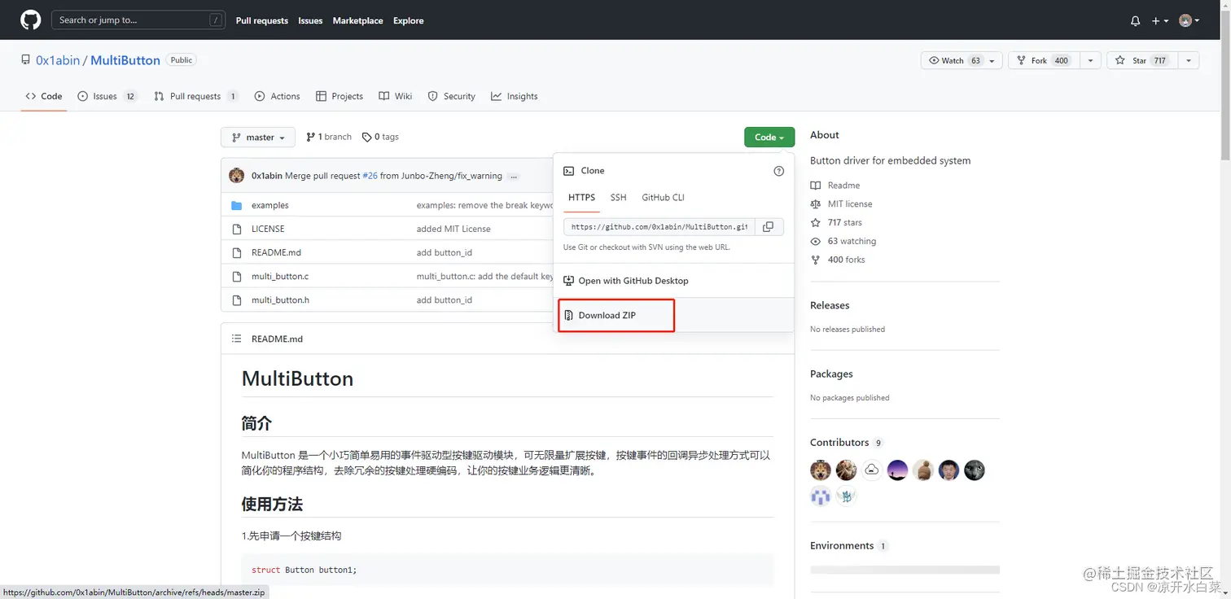
Task: Open the README.md file in list
Action: pos(276,252)
